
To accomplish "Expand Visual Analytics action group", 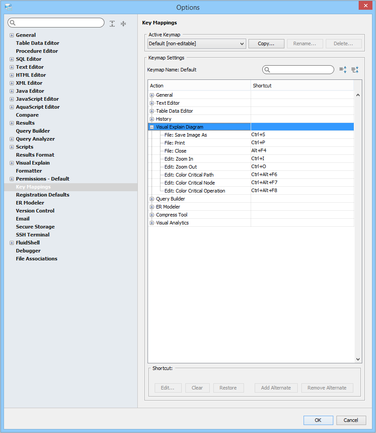I will (x=152, y=223).
